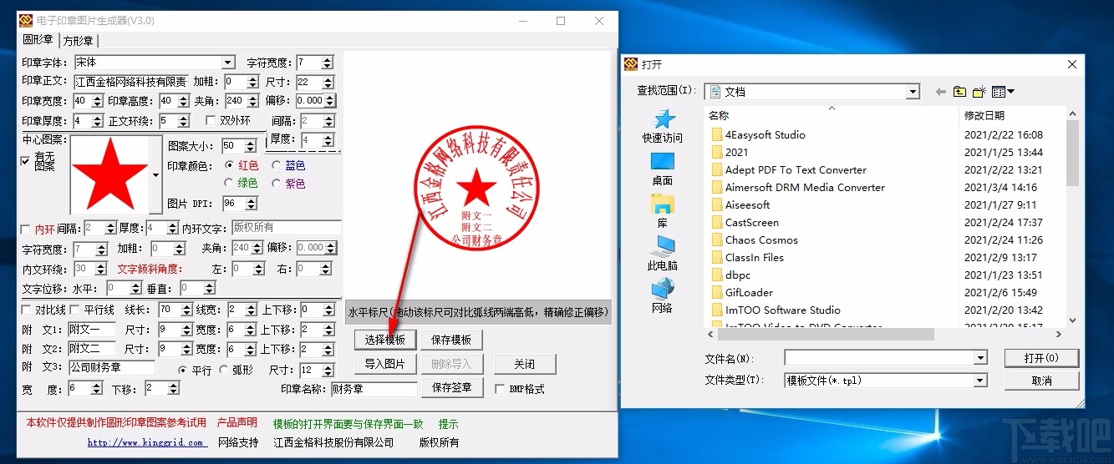Increase the 字符宽度 stepper at the top row
The height and width of the screenshot is (464, 1114).
(327, 60)
